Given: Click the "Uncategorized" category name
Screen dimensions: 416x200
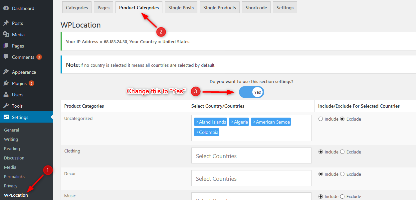Looking at the screenshot, I should pyautogui.click(x=79, y=118).
